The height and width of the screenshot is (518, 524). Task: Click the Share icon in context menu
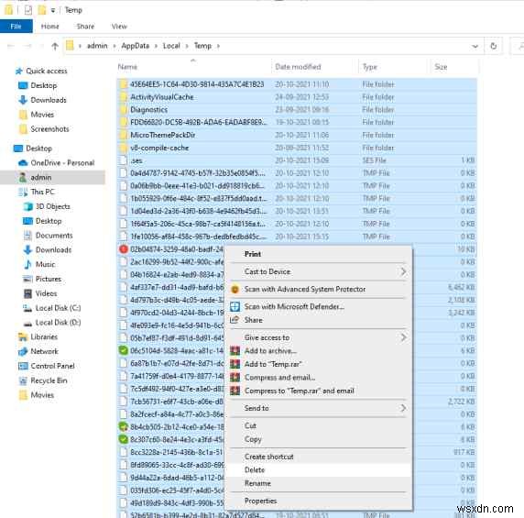[235, 320]
